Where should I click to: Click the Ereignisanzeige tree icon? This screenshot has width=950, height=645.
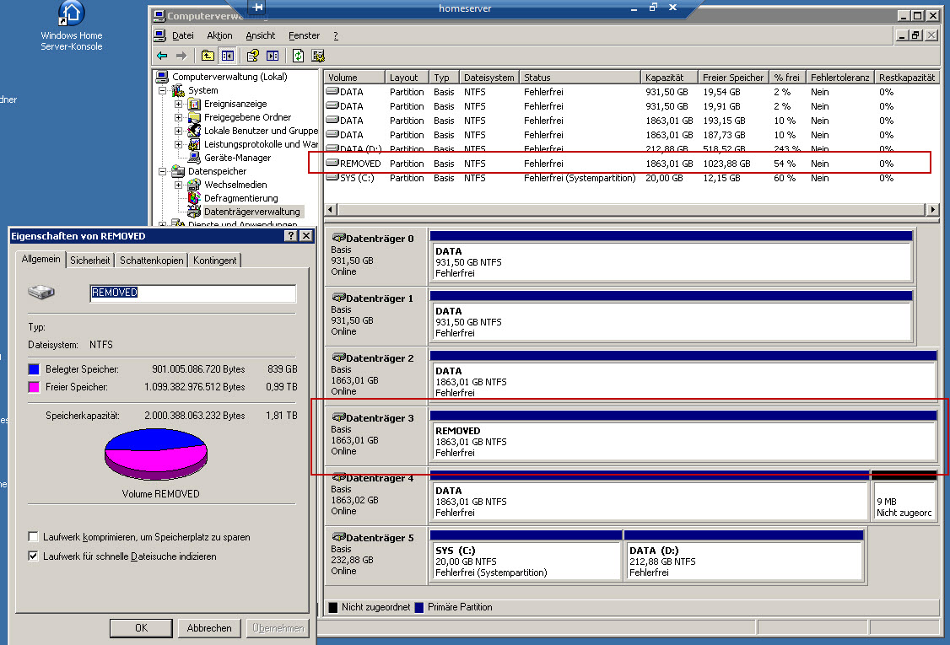tap(195, 104)
